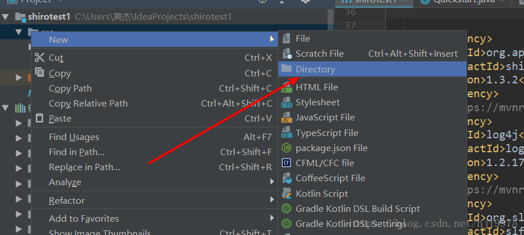Image resolution: width=524 pixels, height=235 pixels.
Task: Open the Add to Favorites submenu arrow
Action: [272, 218]
